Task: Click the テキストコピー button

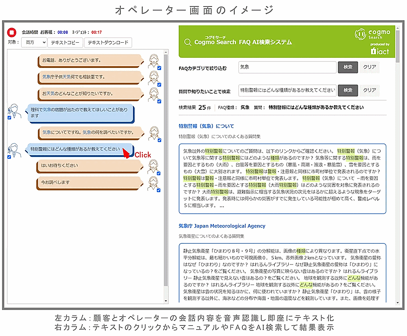Action: [64, 42]
